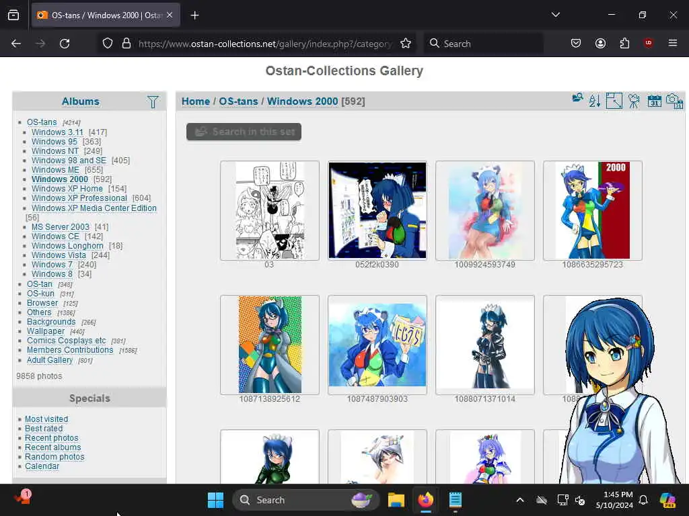Show hidden tray icons chevron
689x516 pixels.
coord(520,500)
